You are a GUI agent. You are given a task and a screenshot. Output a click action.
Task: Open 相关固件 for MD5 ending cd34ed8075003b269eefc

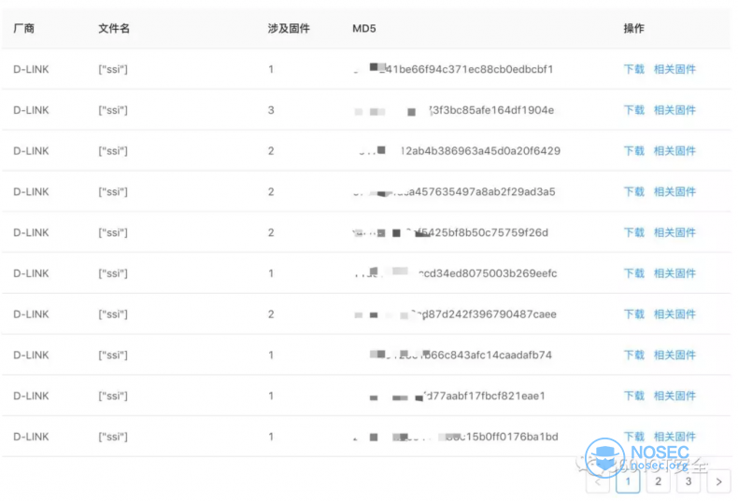[674, 273]
